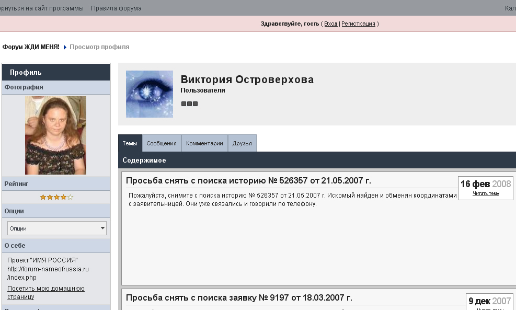Show the Друзья tab

(242, 143)
